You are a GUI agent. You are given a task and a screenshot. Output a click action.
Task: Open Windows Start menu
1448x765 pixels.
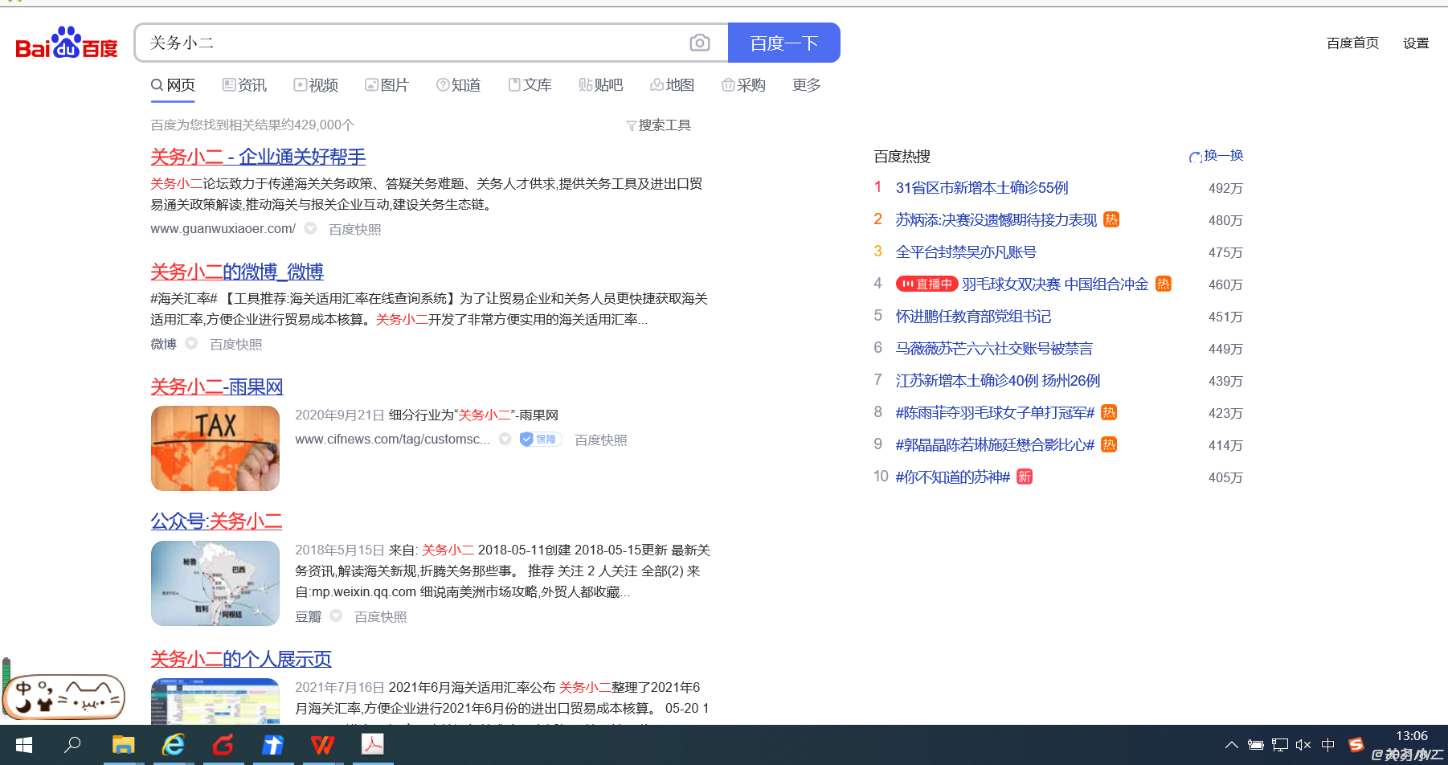[x=24, y=745]
